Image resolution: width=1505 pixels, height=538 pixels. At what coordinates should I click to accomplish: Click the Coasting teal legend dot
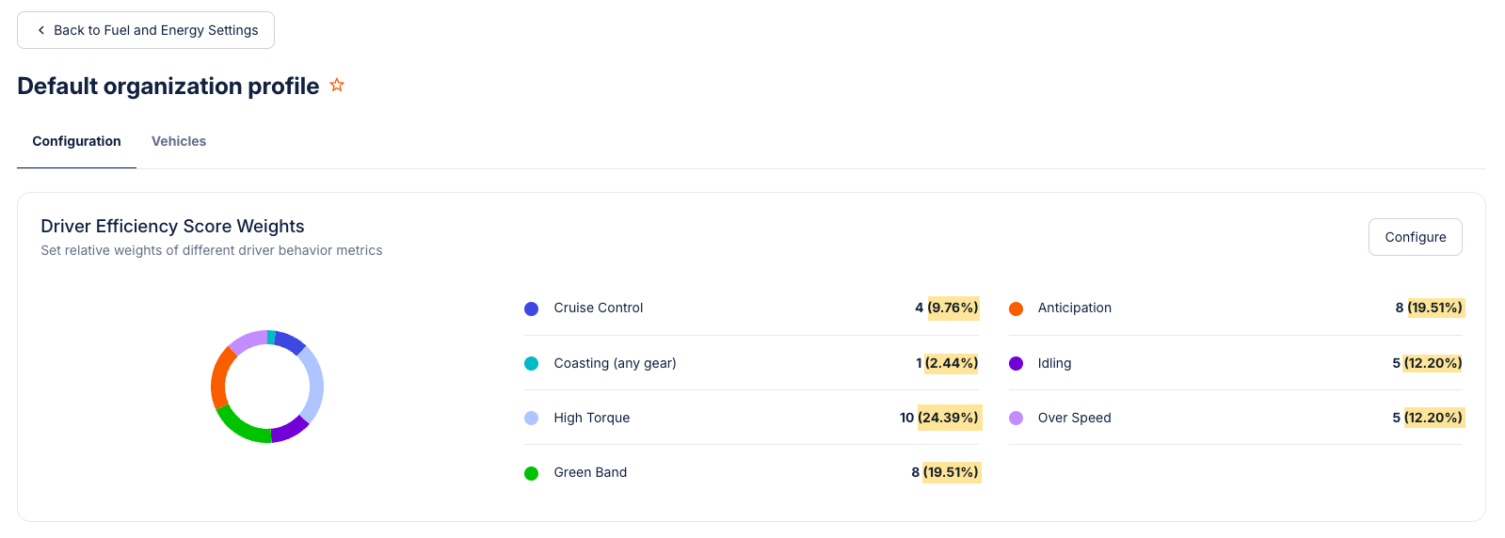[x=531, y=363]
